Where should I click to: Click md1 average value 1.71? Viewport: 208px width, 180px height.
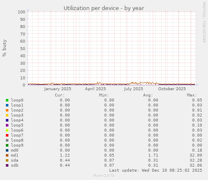click(x=153, y=155)
